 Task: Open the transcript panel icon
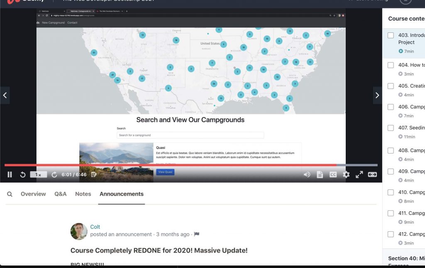tap(320, 175)
